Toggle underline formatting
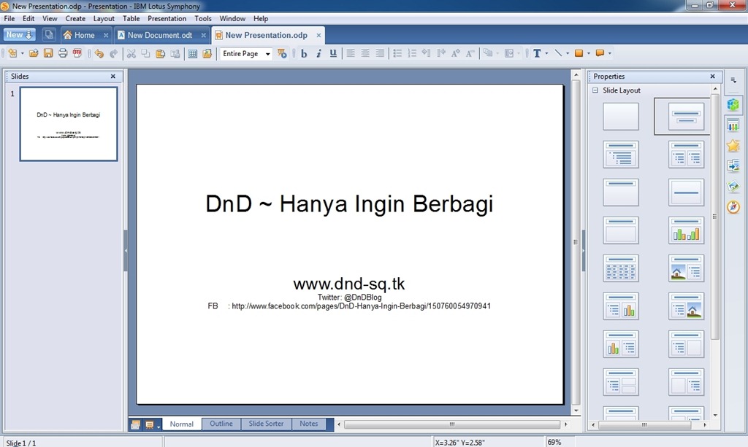The image size is (748, 447). point(333,53)
